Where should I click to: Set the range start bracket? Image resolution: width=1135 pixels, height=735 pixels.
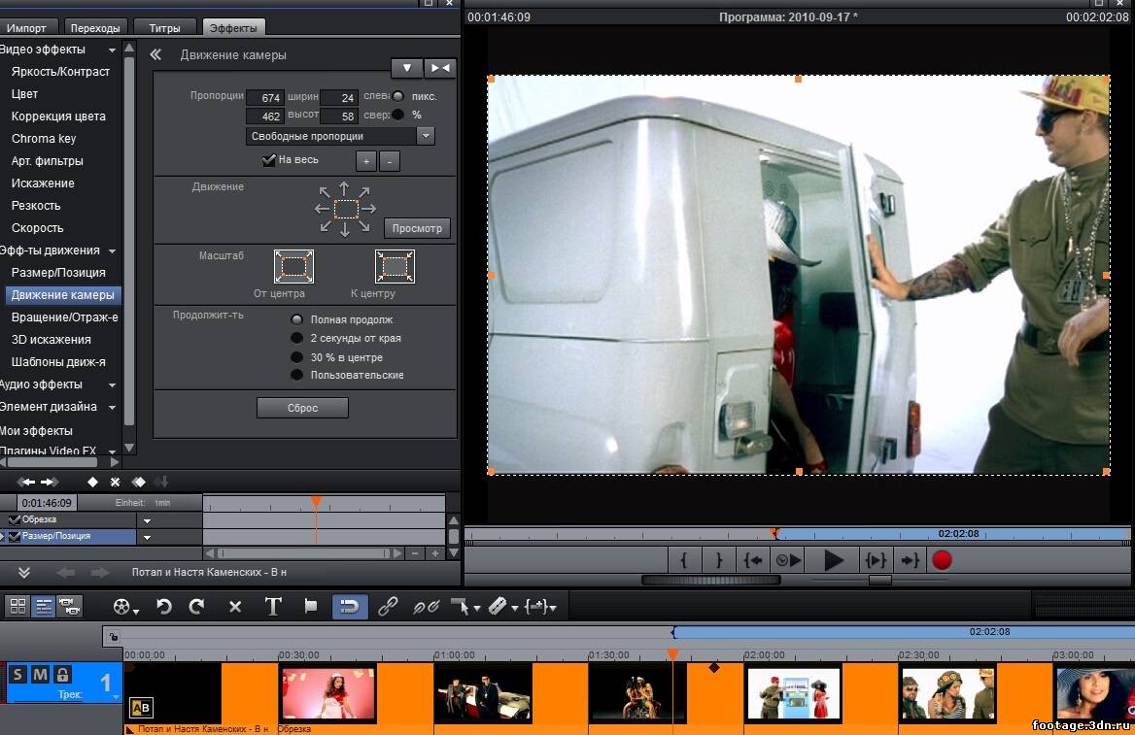683,560
